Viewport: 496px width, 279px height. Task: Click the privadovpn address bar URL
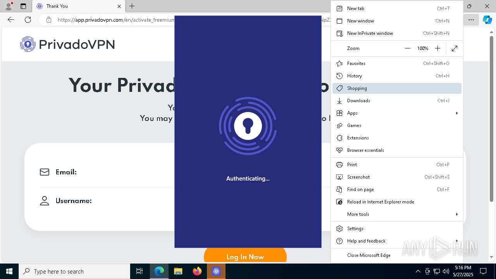(x=116, y=20)
